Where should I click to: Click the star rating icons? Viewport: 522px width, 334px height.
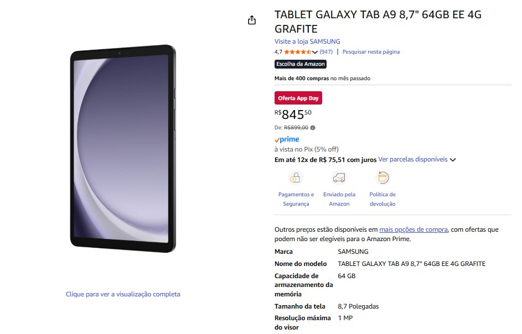(x=297, y=52)
